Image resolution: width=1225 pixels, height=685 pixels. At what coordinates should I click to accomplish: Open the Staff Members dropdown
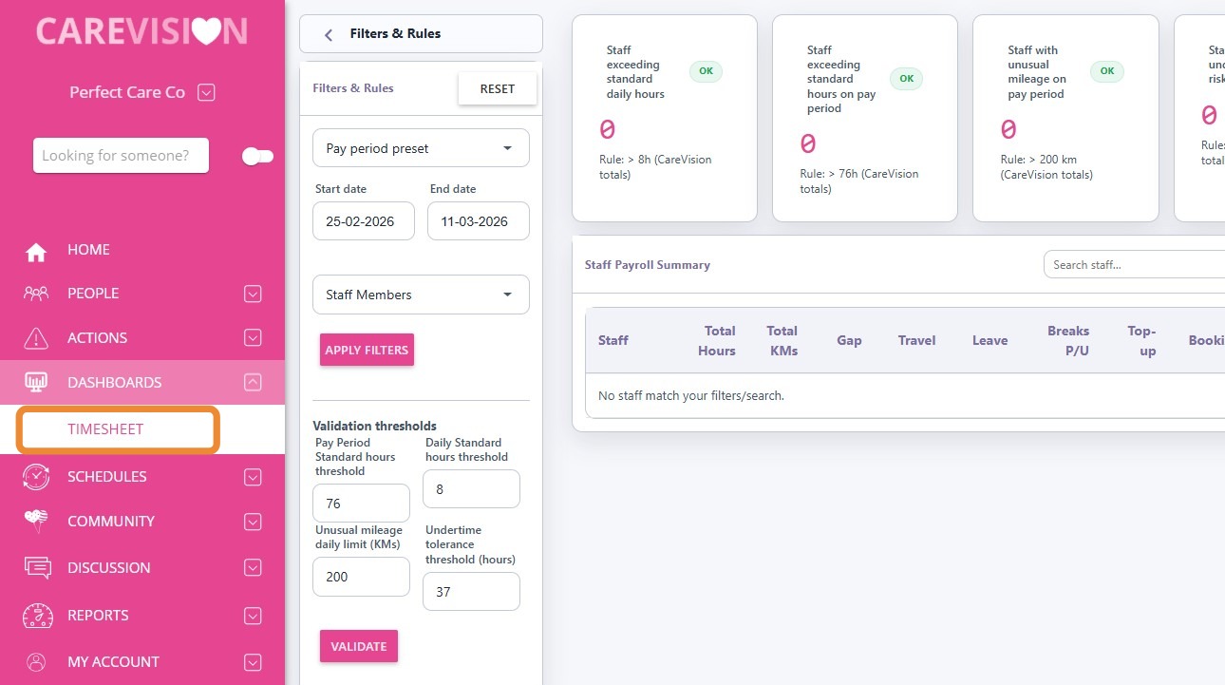tap(421, 295)
